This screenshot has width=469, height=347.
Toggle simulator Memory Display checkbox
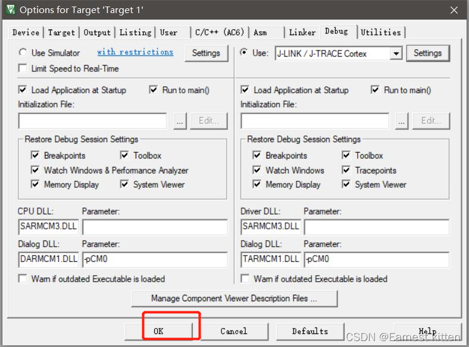[x=35, y=184]
